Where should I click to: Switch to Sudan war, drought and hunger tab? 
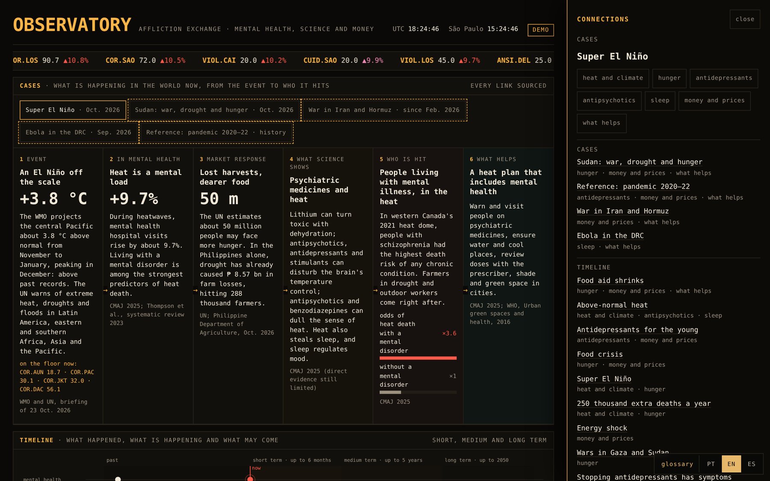pos(214,110)
